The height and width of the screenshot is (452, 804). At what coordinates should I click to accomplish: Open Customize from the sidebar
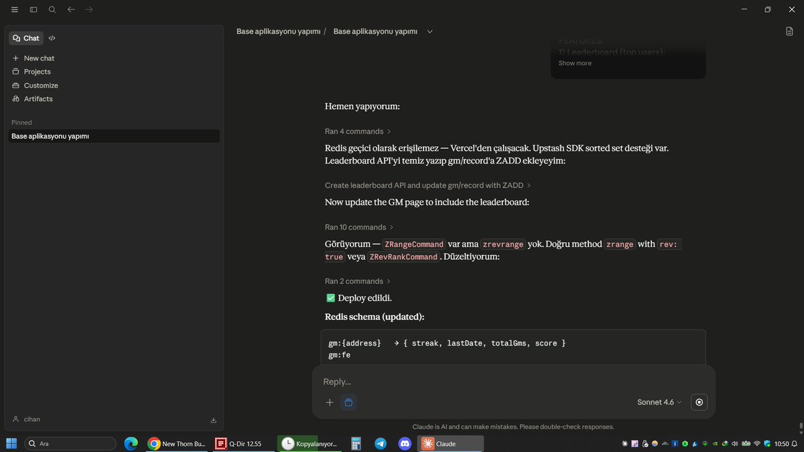coord(40,85)
